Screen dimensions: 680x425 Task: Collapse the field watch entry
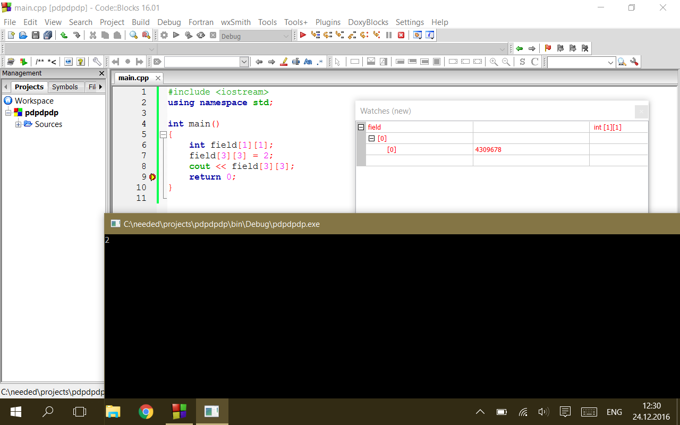361,127
